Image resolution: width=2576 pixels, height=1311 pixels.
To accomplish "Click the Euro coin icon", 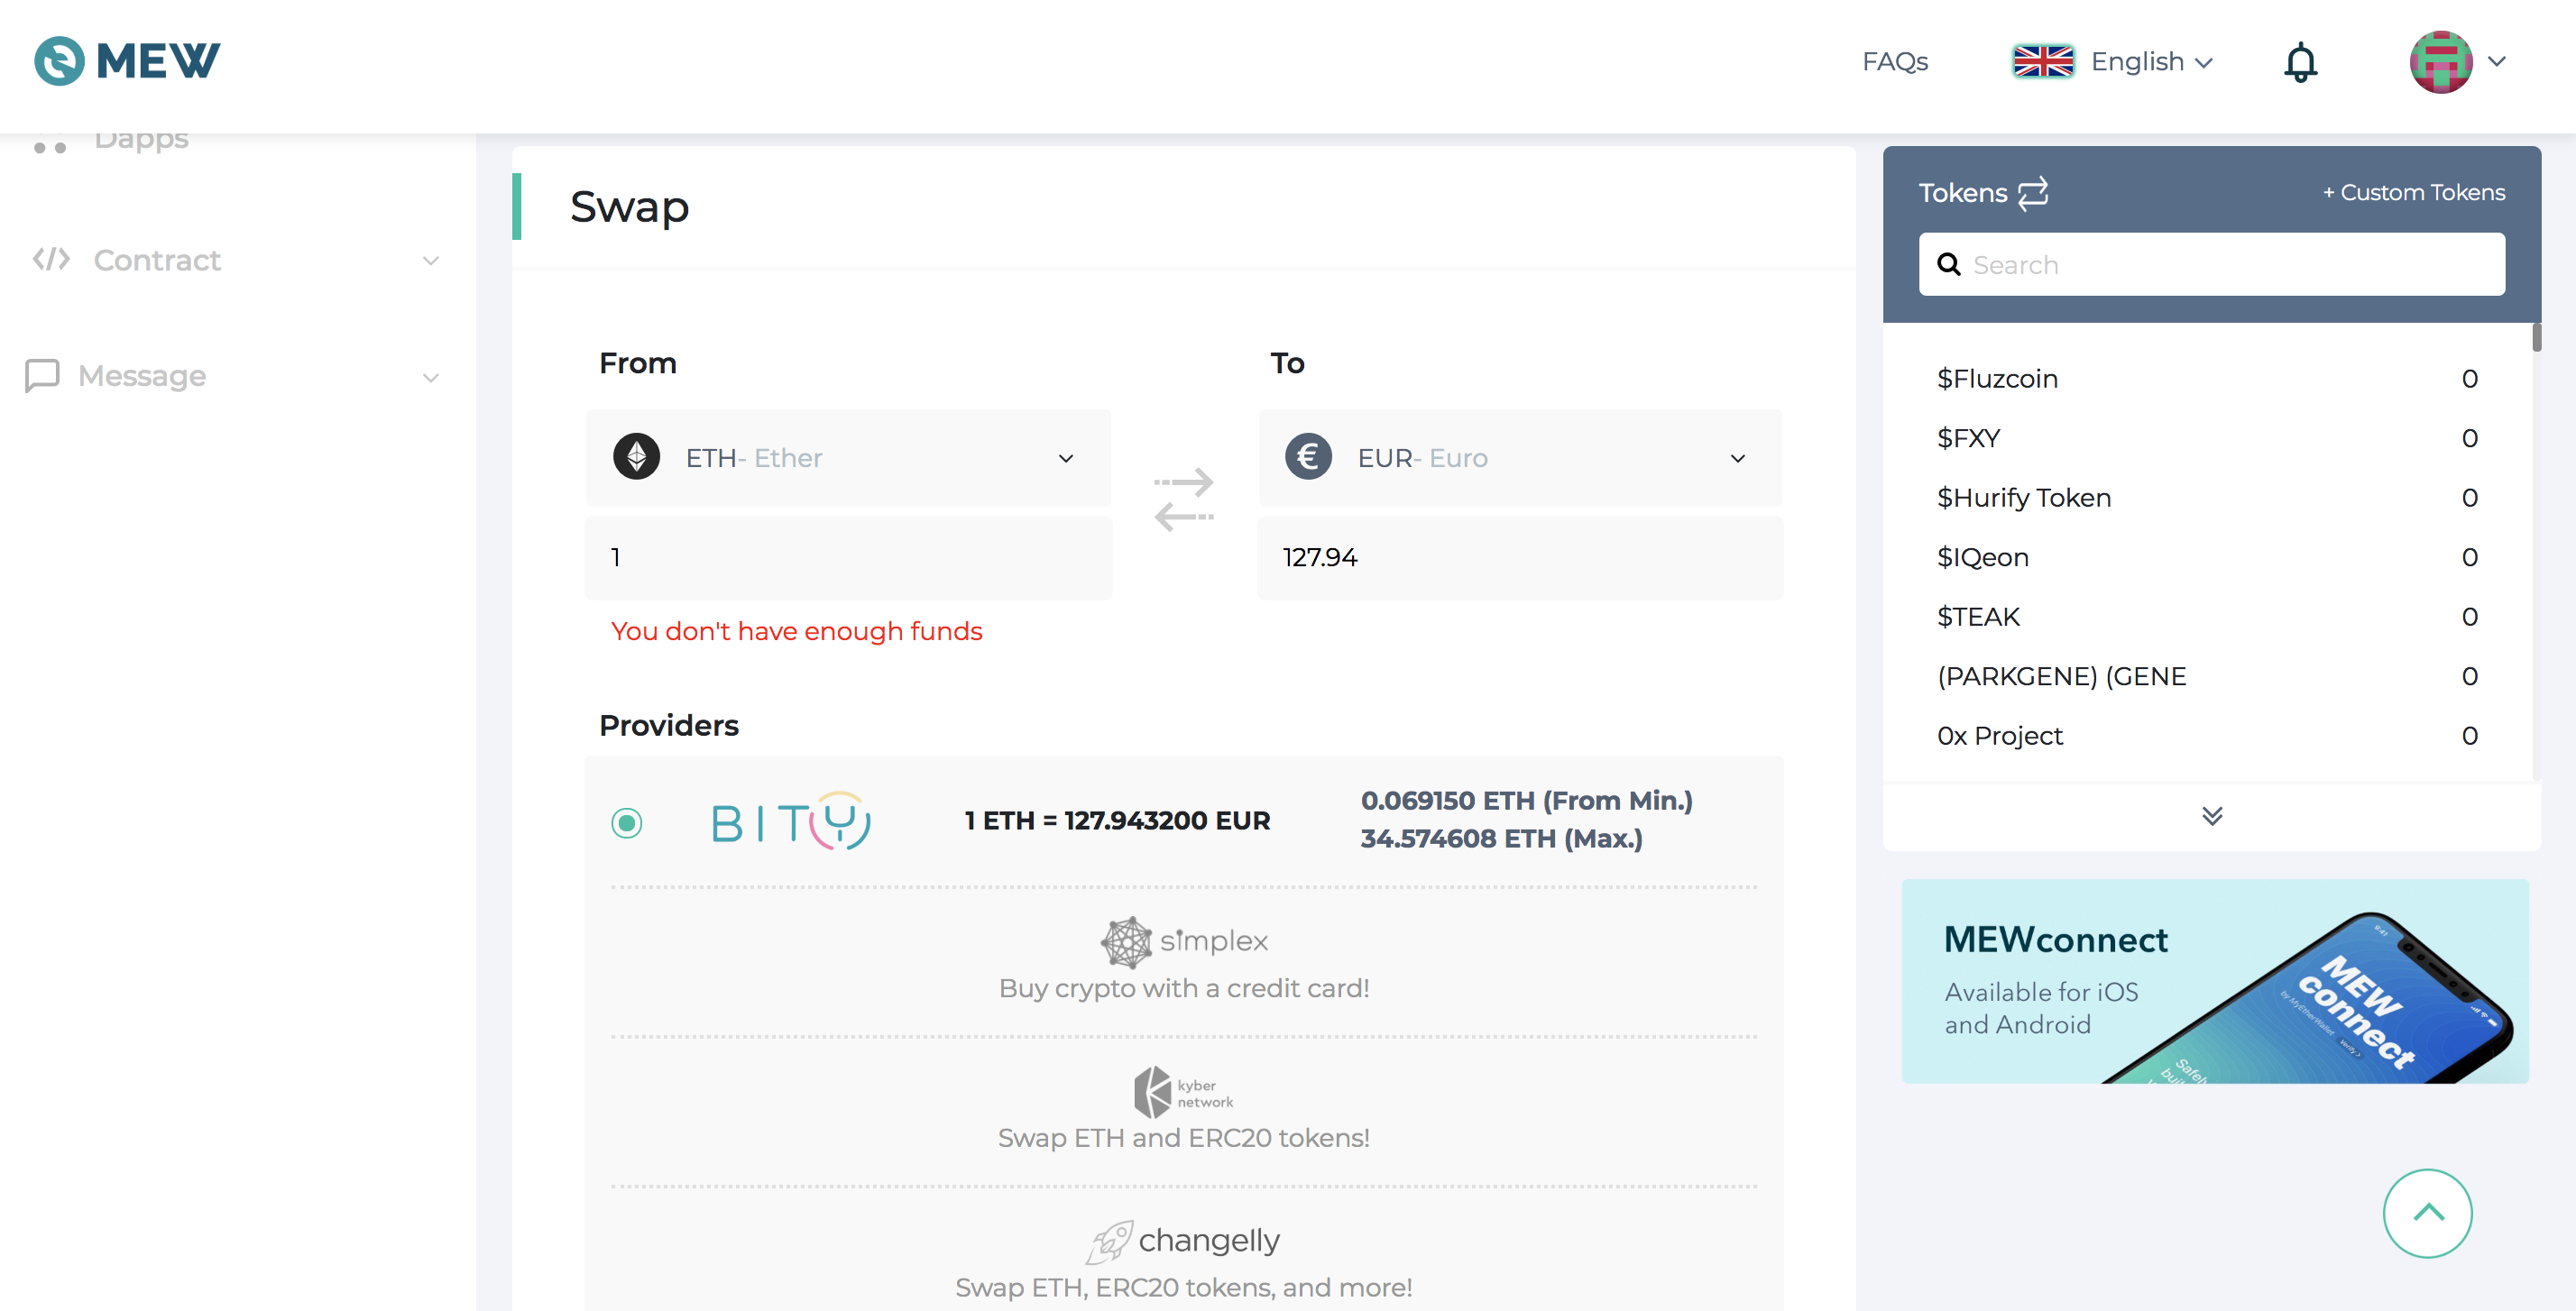I will 1309,457.
